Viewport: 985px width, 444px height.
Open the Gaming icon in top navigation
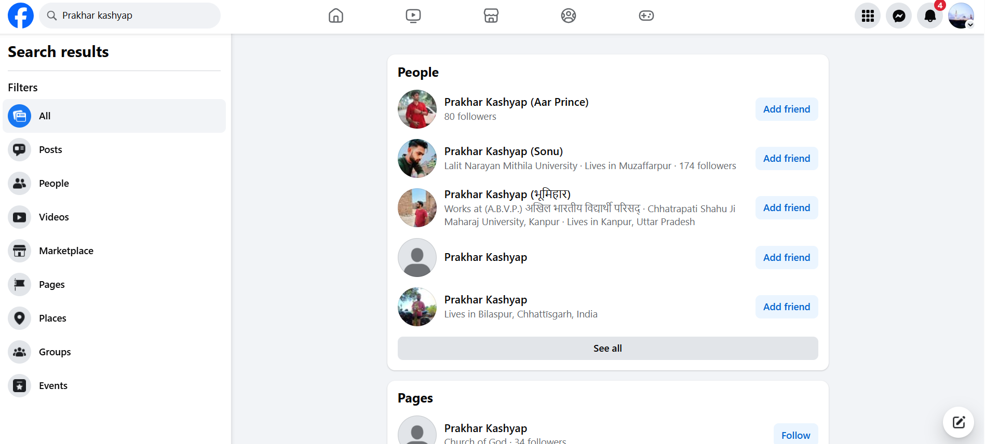point(646,16)
